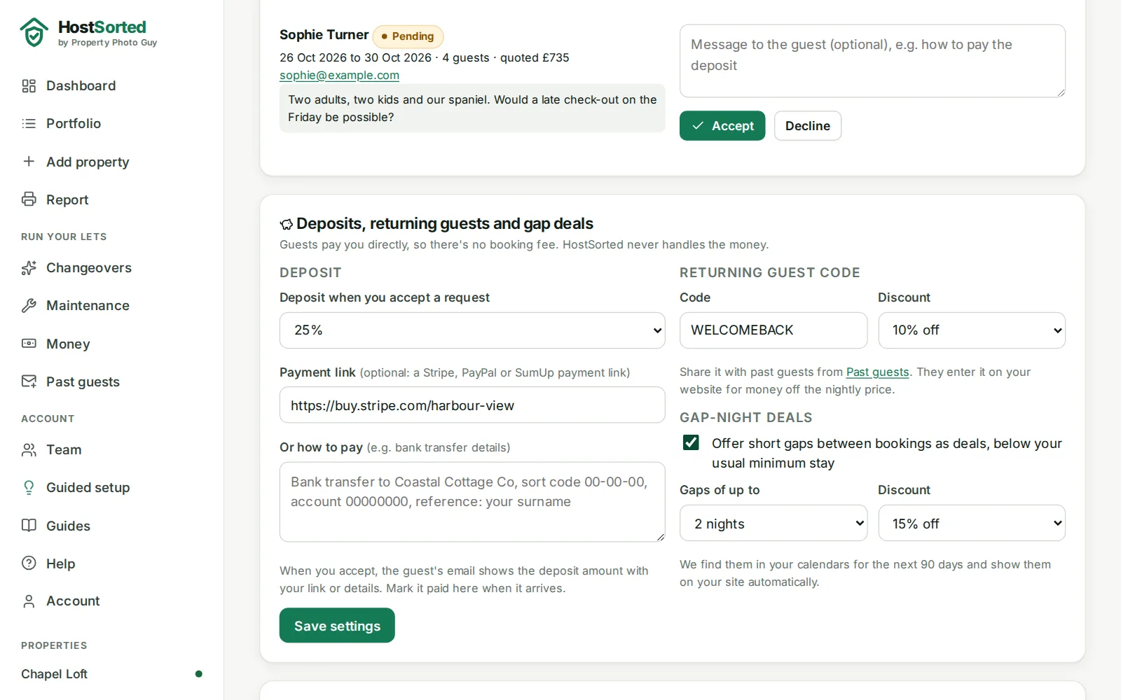Click the Payment link input field
Screen dimensions: 1121x700
[x=472, y=405]
